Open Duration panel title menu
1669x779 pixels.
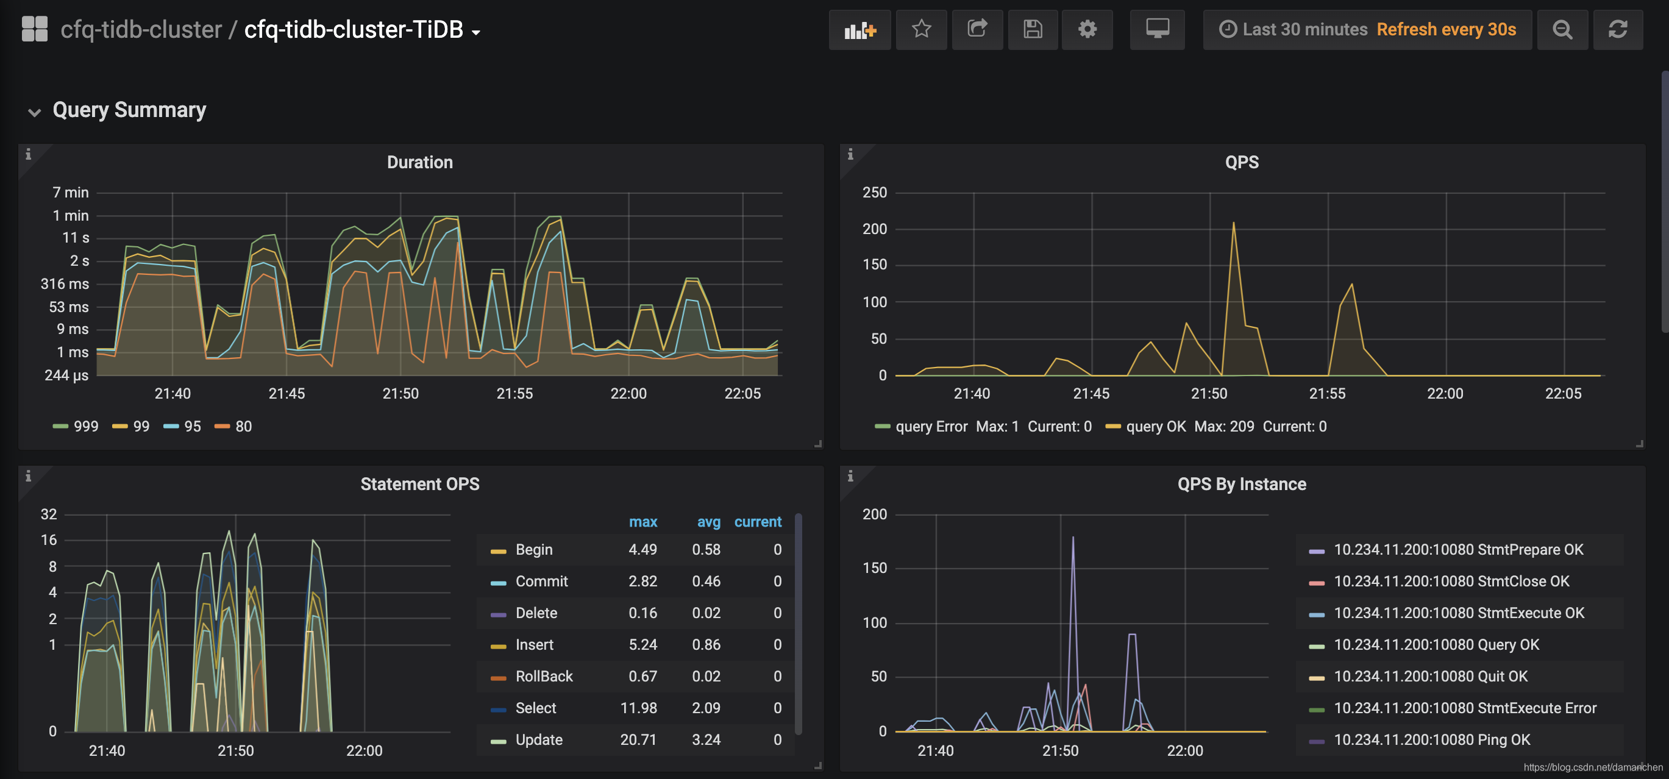(x=420, y=162)
